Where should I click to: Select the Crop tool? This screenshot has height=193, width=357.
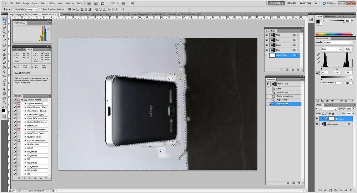[4, 36]
